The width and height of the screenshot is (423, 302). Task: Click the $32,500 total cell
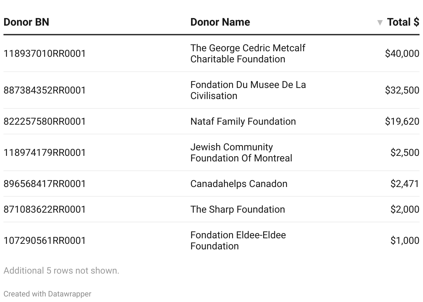point(402,90)
